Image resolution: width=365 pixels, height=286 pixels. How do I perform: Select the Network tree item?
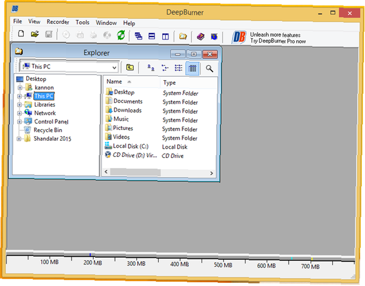(45, 113)
